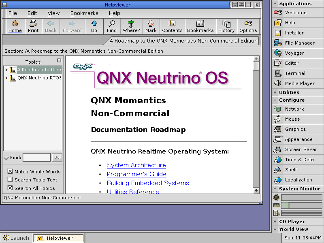This screenshot has height=243, width=324.
Task: Open the Print dialog from the toolbar
Action: click(x=33, y=26)
